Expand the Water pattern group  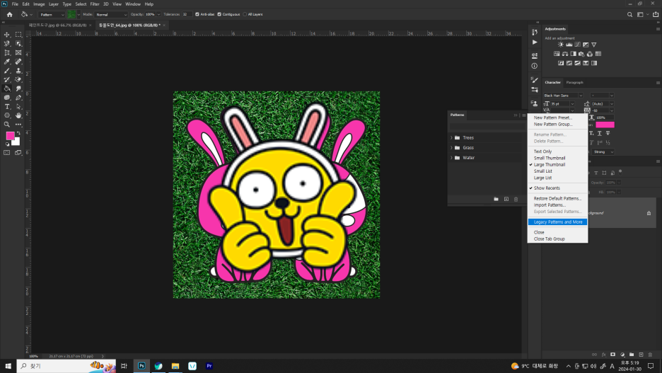tap(451, 158)
